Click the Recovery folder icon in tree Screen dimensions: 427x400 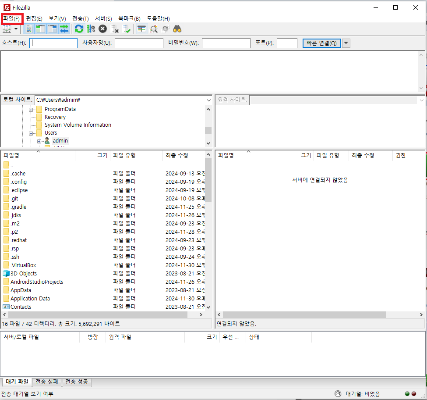(x=39, y=117)
